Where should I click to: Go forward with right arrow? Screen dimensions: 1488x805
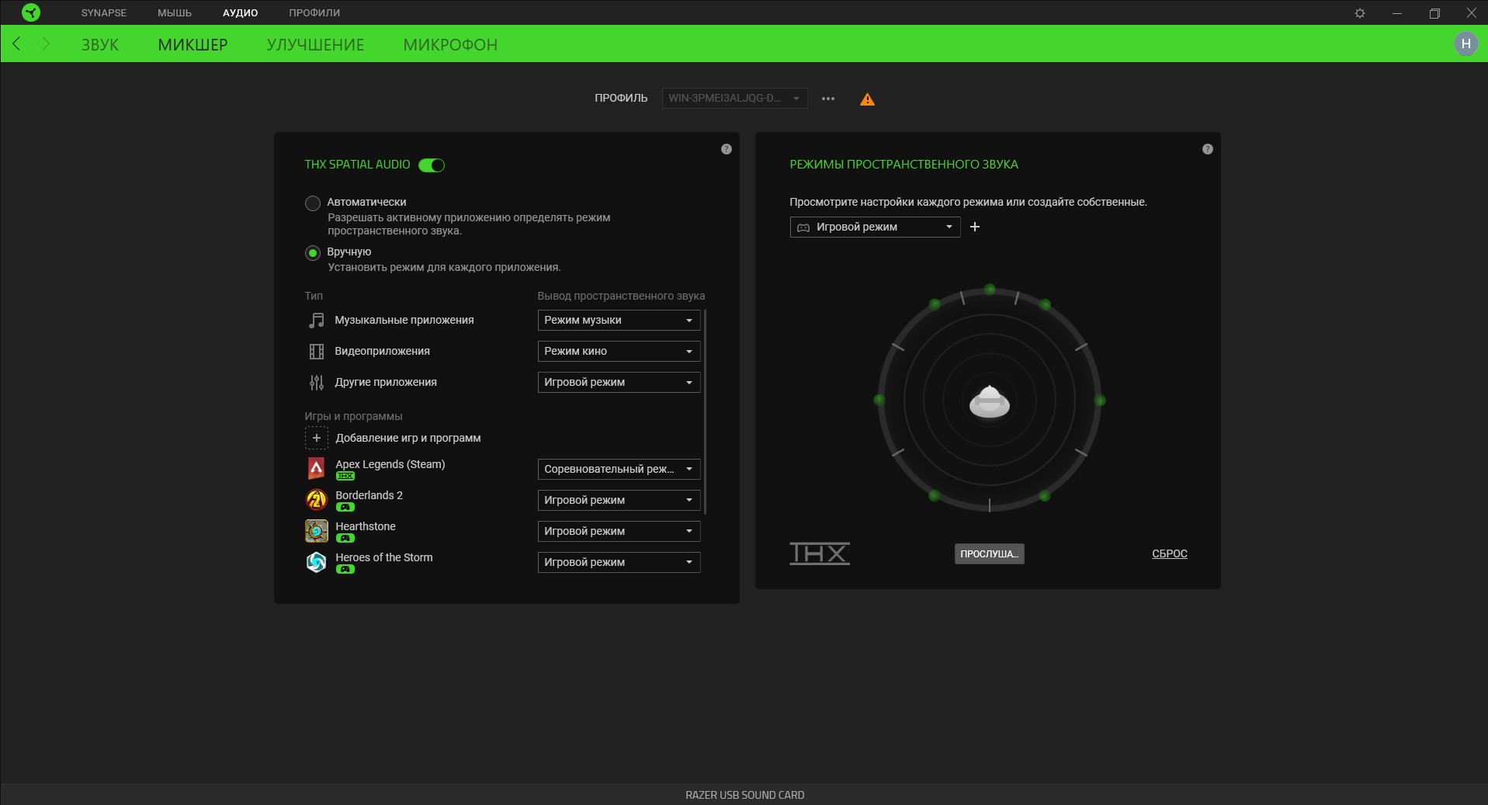(45, 44)
